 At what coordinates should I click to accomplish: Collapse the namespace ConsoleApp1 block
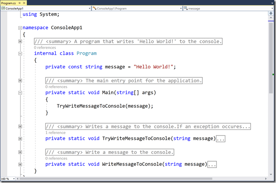20,28
